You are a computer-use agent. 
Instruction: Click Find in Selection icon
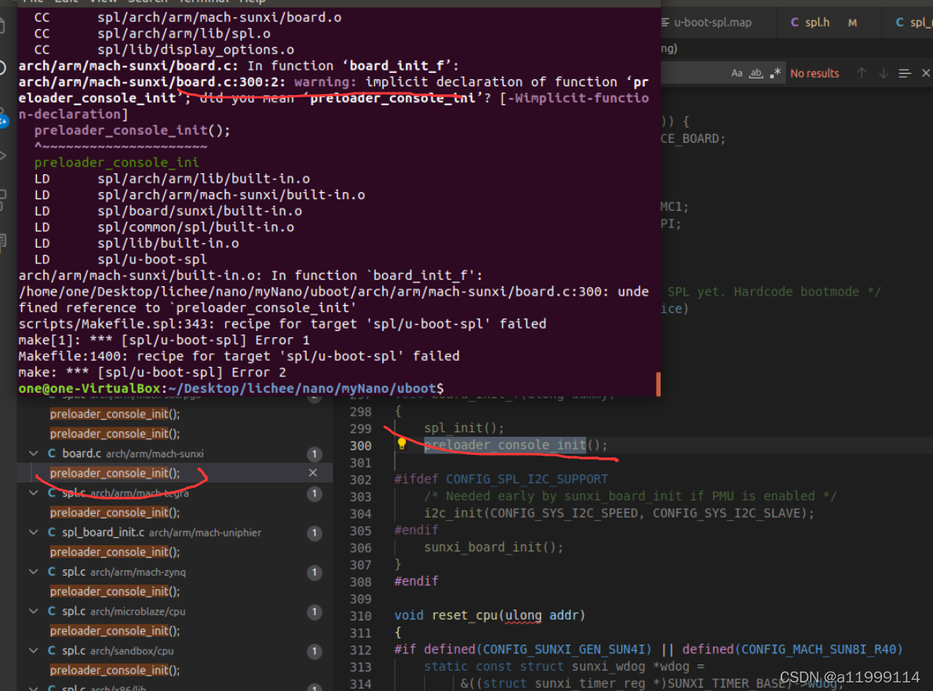click(905, 73)
